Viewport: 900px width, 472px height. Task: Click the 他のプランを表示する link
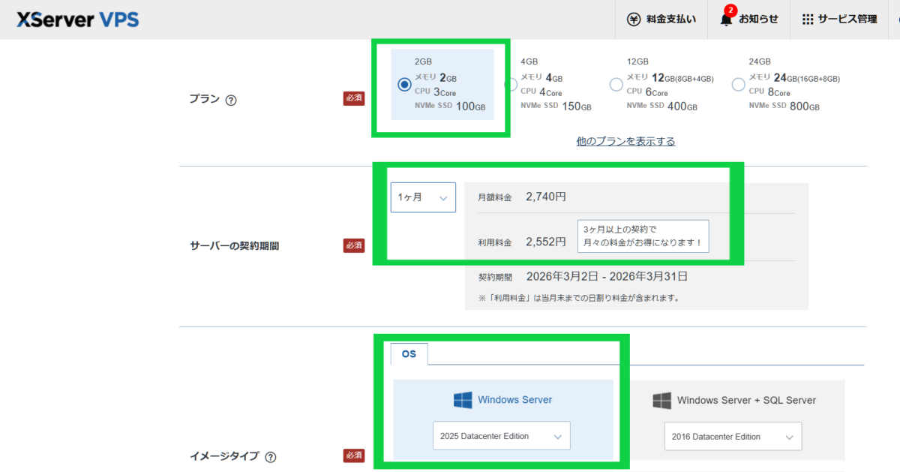(x=625, y=141)
